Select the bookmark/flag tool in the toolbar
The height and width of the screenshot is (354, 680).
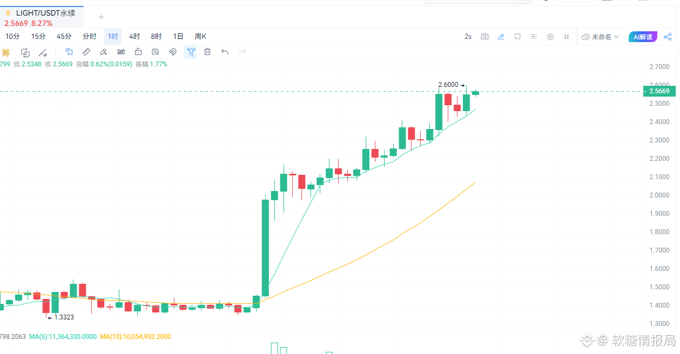tap(69, 52)
